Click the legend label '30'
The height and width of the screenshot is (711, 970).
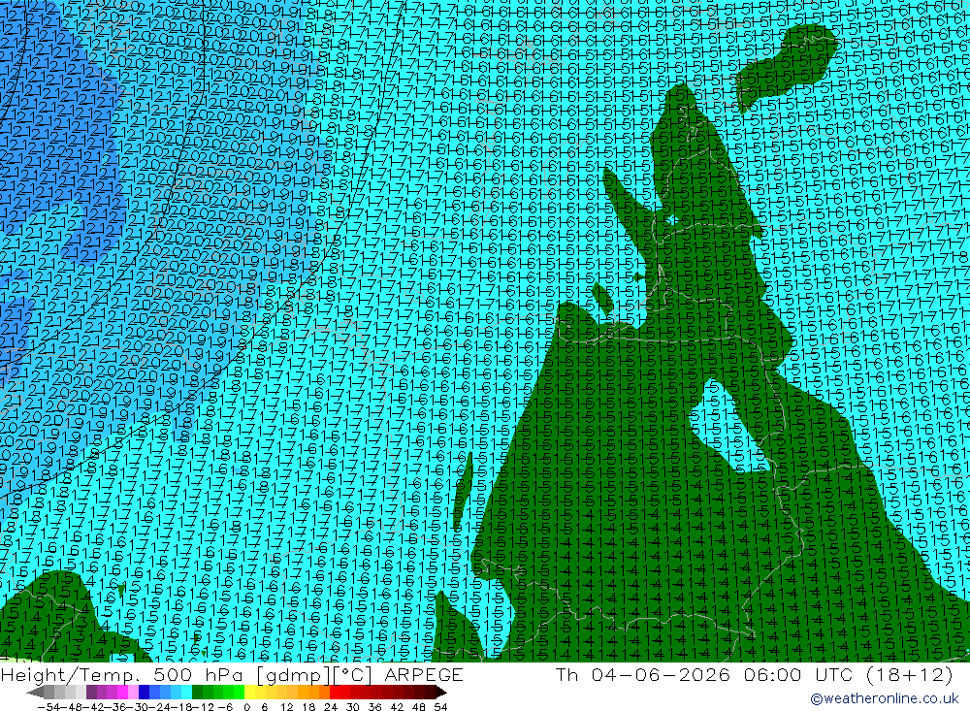click(x=353, y=707)
